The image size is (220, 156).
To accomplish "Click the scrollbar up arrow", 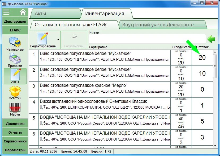I will click(215, 52).
